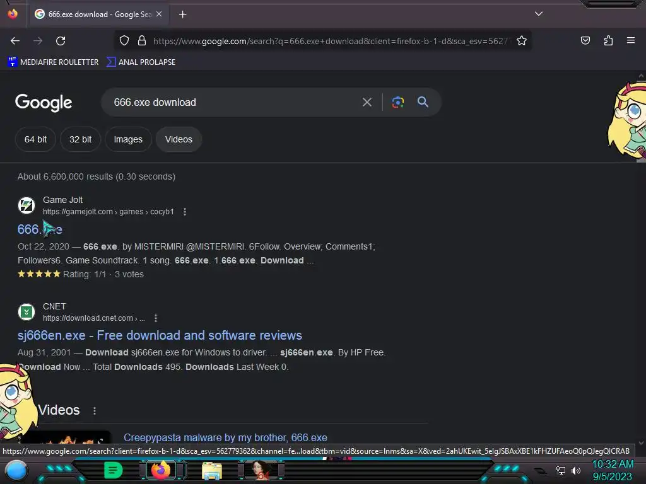Open Game Jolt result options menu

pos(185,212)
